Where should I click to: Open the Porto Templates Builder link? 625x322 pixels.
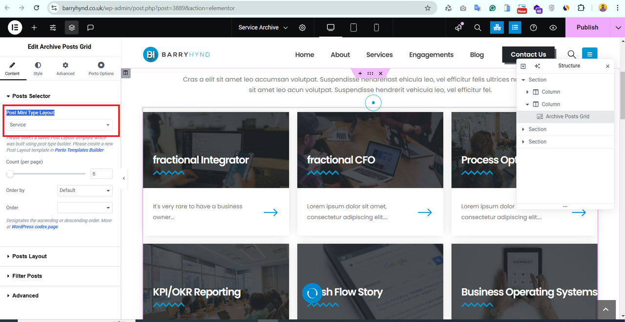pos(79,150)
